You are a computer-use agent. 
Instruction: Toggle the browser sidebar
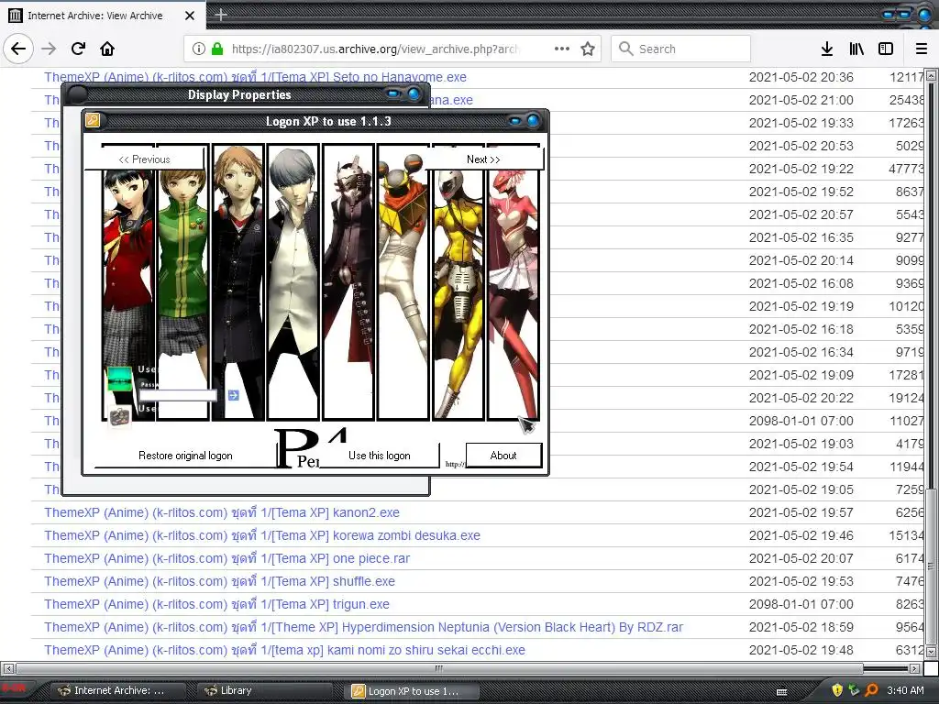(886, 49)
